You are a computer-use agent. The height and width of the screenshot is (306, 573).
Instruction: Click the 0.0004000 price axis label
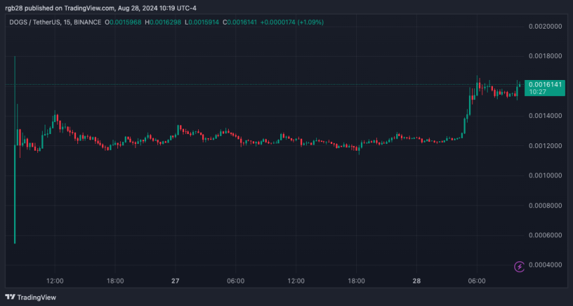(x=545, y=266)
